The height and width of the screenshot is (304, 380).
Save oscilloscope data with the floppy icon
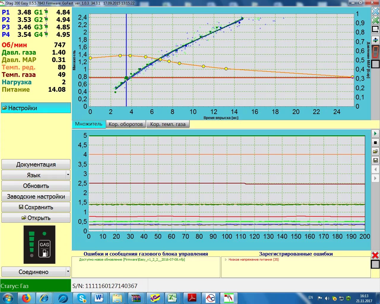click(375, 160)
